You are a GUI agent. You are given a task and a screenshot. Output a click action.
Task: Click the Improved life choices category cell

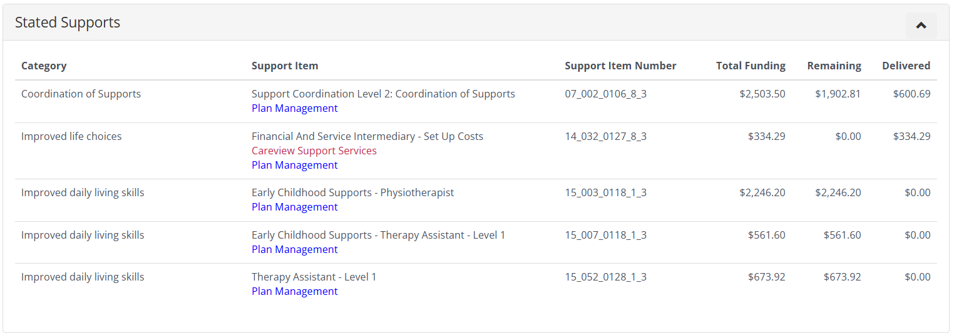tap(71, 136)
